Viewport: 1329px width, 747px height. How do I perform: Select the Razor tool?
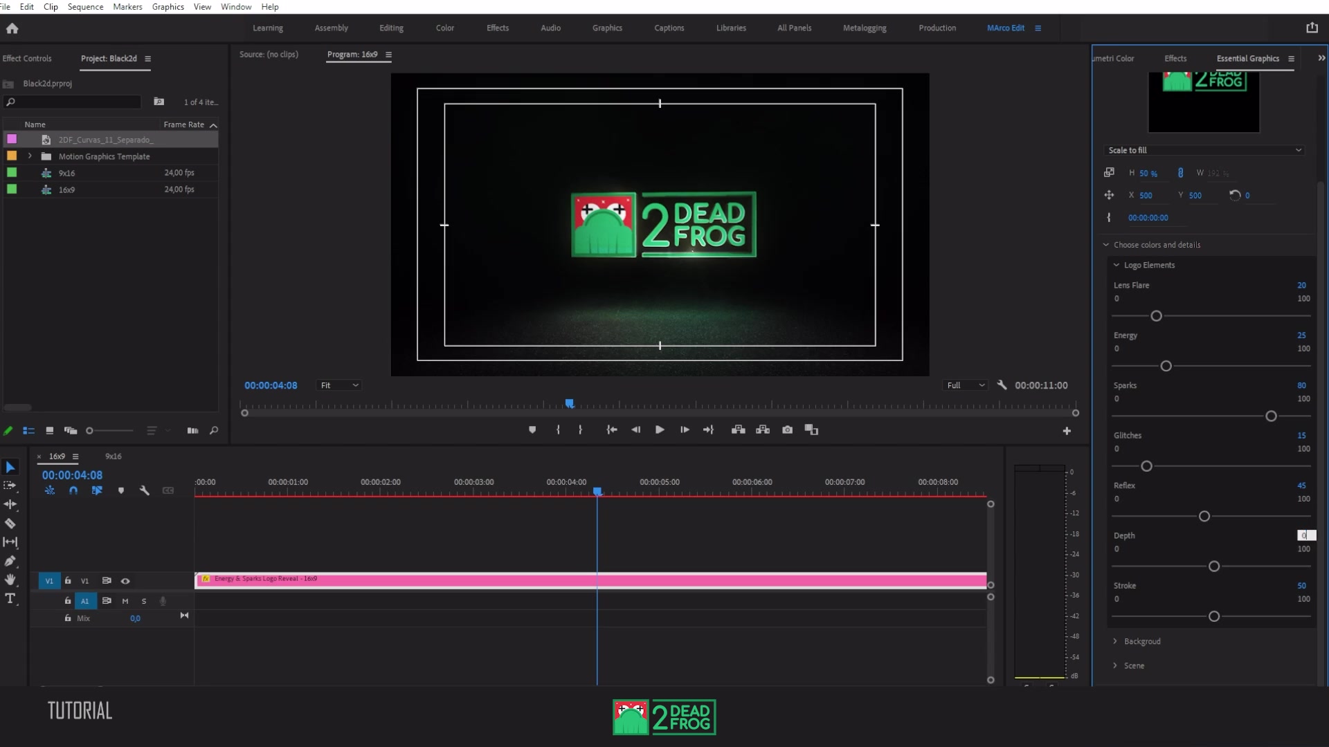10,524
